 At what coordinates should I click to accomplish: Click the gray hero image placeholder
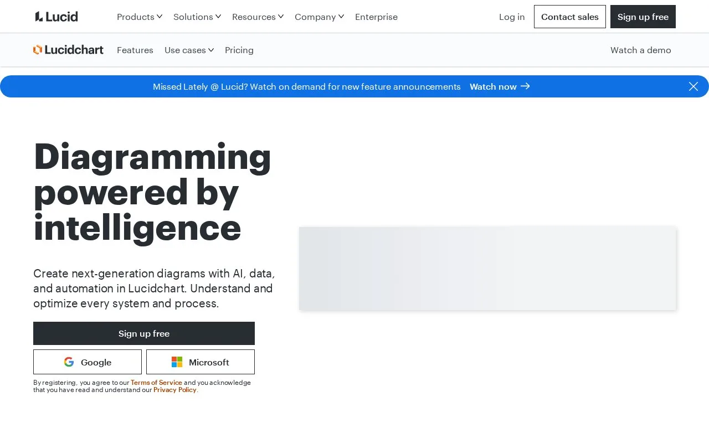pyautogui.click(x=487, y=269)
